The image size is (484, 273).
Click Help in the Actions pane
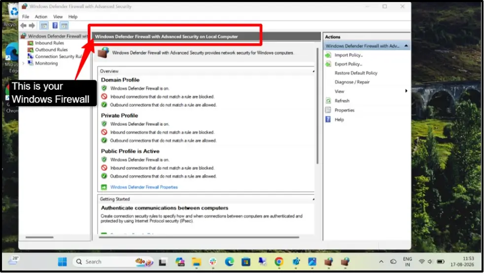pyautogui.click(x=339, y=120)
